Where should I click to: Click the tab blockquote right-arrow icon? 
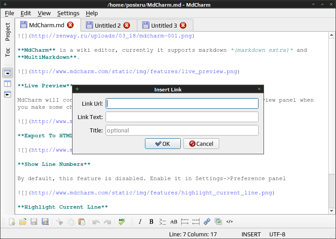coord(185,222)
